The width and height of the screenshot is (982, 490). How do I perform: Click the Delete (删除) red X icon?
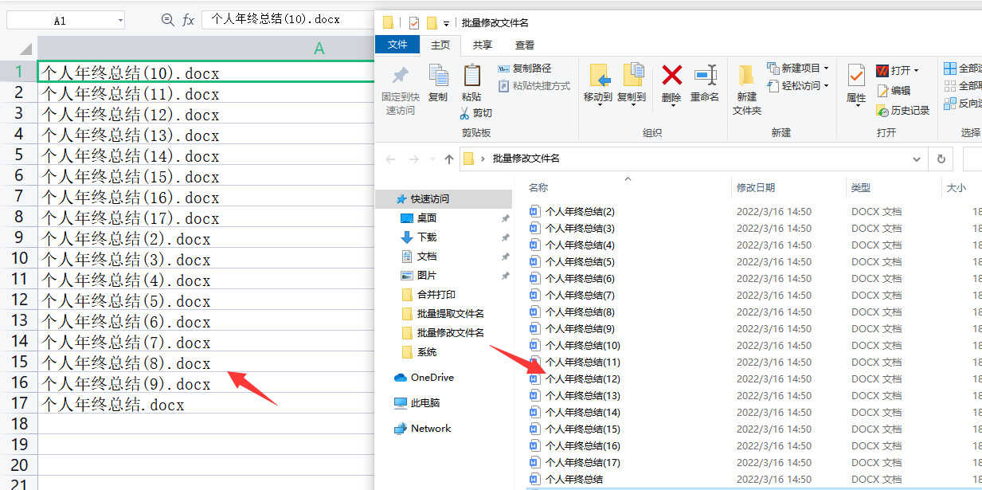671,76
